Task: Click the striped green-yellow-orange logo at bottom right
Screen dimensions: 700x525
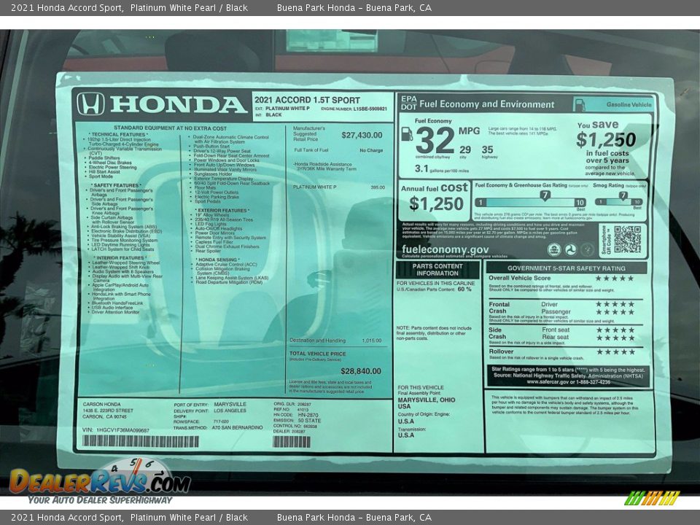Action: pyautogui.click(x=652, y=498)
